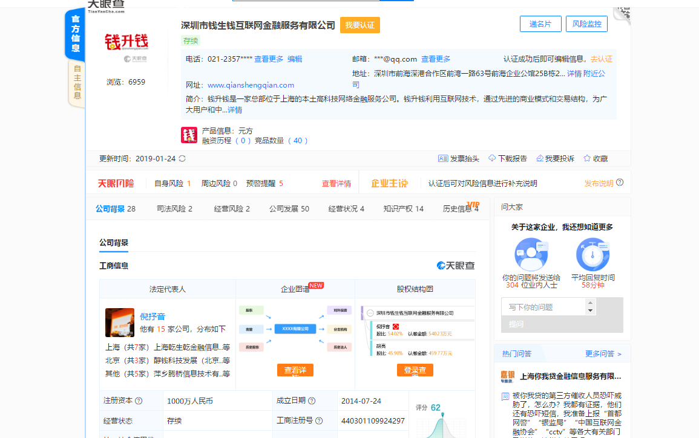Click 自身风险 1 item
This screenshot has width=699, height=438.
point(172,184)
